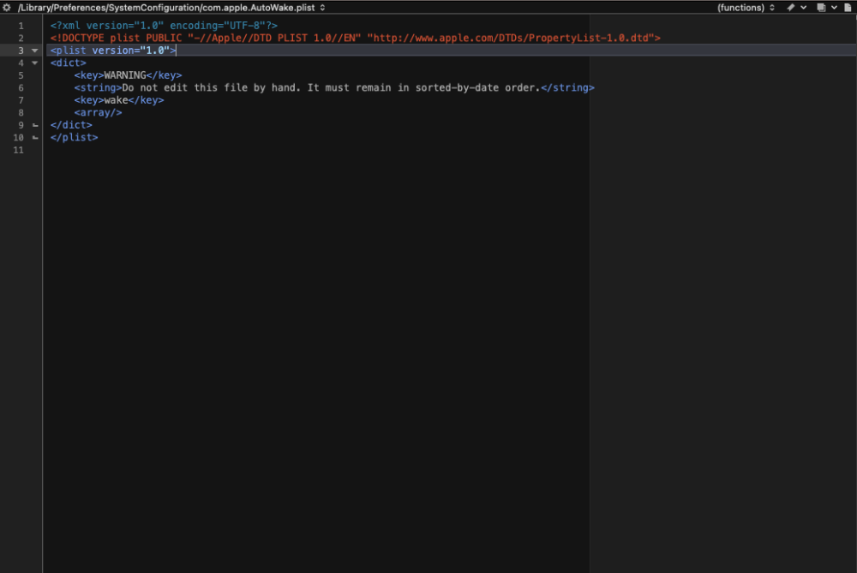Image resolution: width=857 pixels, height=573 pixels.
Task: Expand the markers chevron dropdown
Action: click(804, 8)
